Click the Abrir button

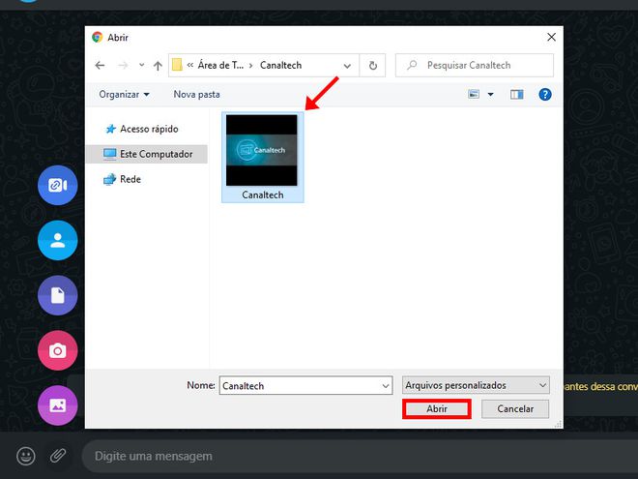(x=437, y=408)
